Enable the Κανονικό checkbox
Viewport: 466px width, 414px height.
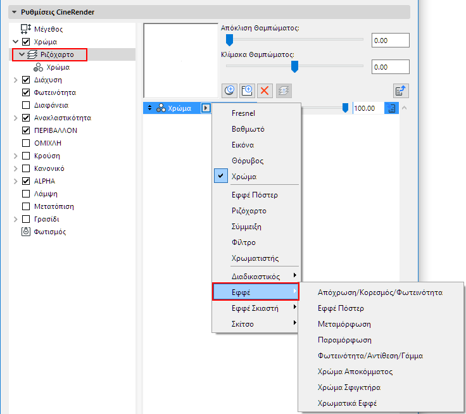coord(26,168)
